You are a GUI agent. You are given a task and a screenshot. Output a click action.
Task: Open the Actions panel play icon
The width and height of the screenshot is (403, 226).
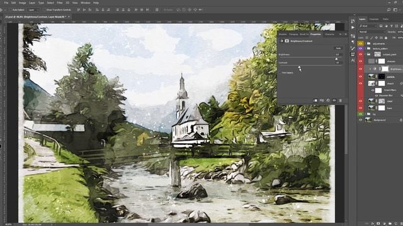tap(353, 28)
